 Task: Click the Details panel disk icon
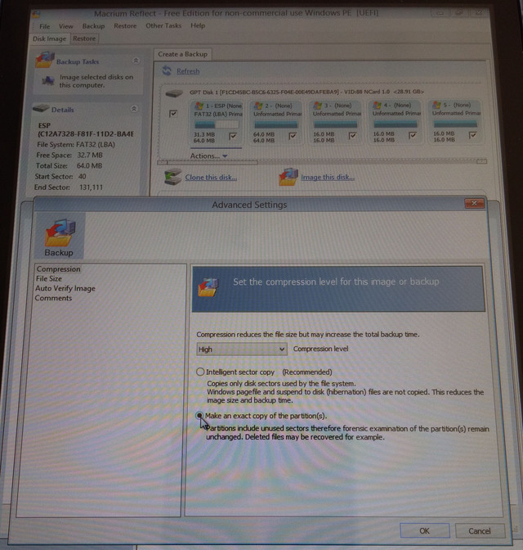click(41, 108)
